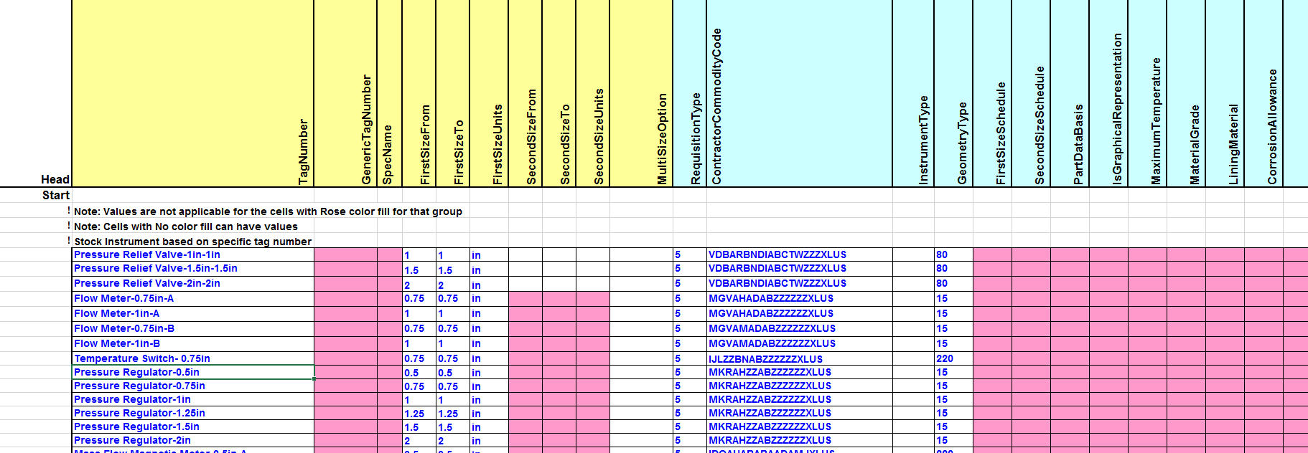This screenshot has height=453, width=1308.
Task: Click cell Flow Meter-0.75in-B
Action: 193,328
